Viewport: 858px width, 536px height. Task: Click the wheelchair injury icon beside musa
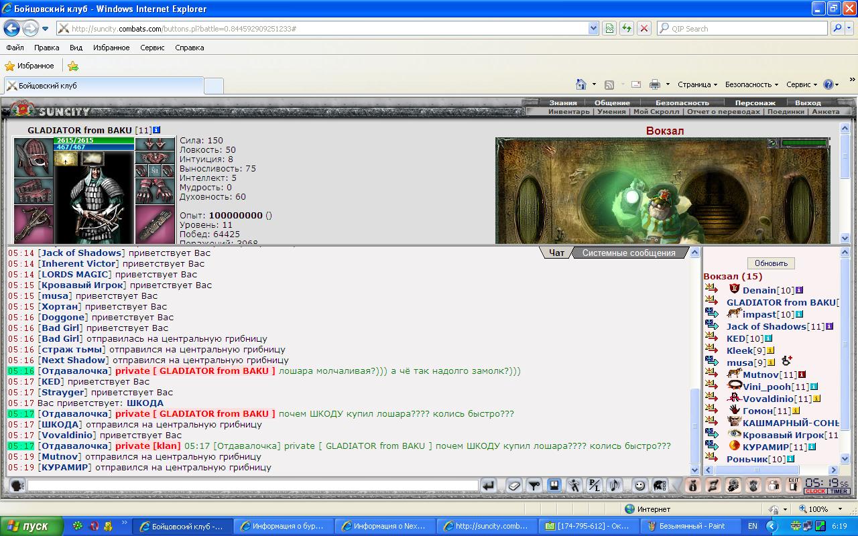click(x=787, y=361)
